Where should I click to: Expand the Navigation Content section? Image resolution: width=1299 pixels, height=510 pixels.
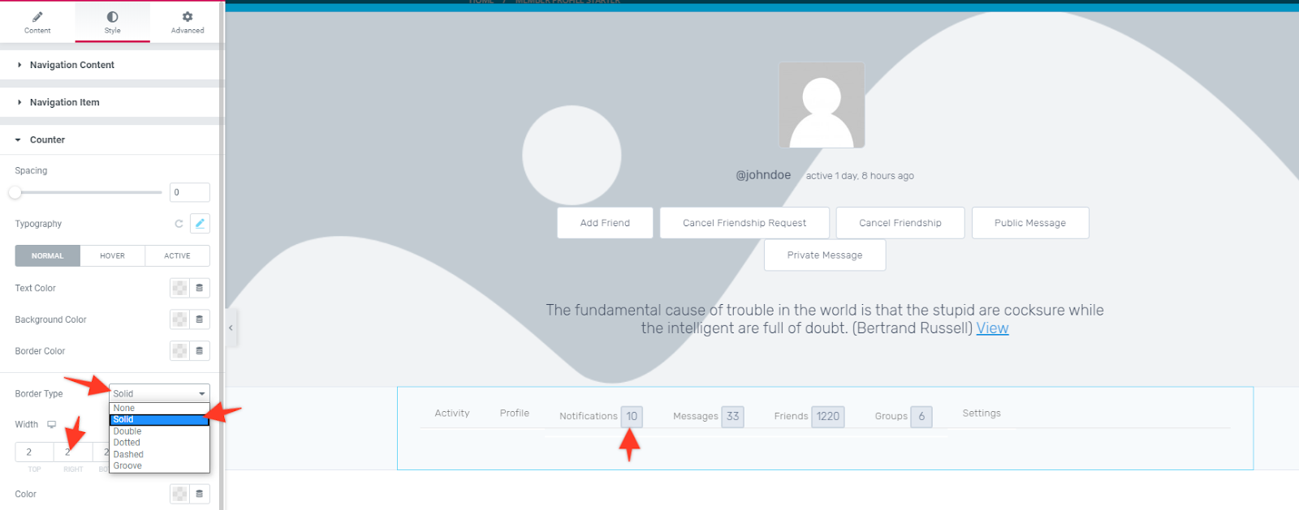tap(110, 65)
